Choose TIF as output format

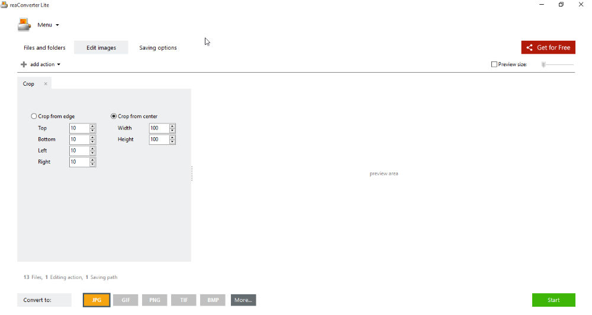(x=184, y=300)
